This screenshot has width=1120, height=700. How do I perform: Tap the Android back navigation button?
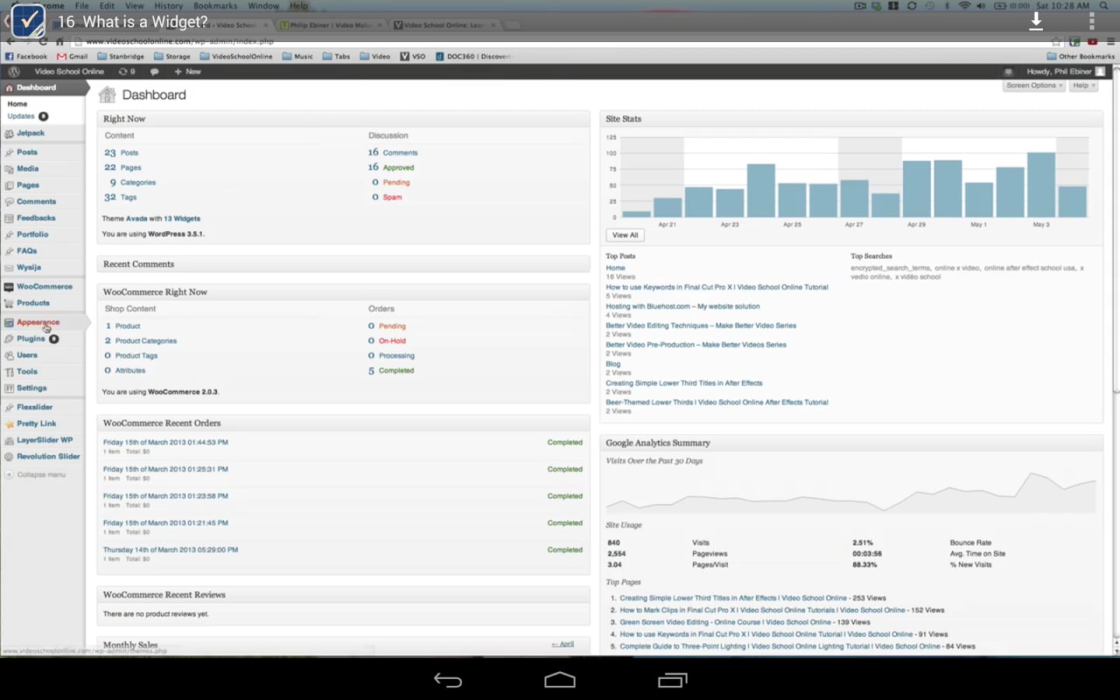click(x=448, y=680)
